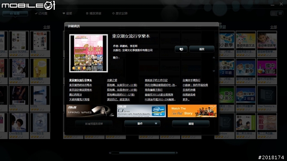The height and width of the screenshot is (161, 287).
Task: Open the 國小數學 thumbnail in background
Action: click(x=226, y=41)
